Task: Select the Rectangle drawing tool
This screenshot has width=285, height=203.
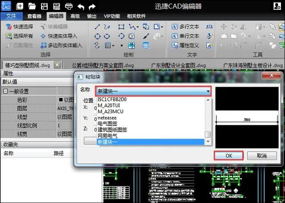Action: (121, 27)
